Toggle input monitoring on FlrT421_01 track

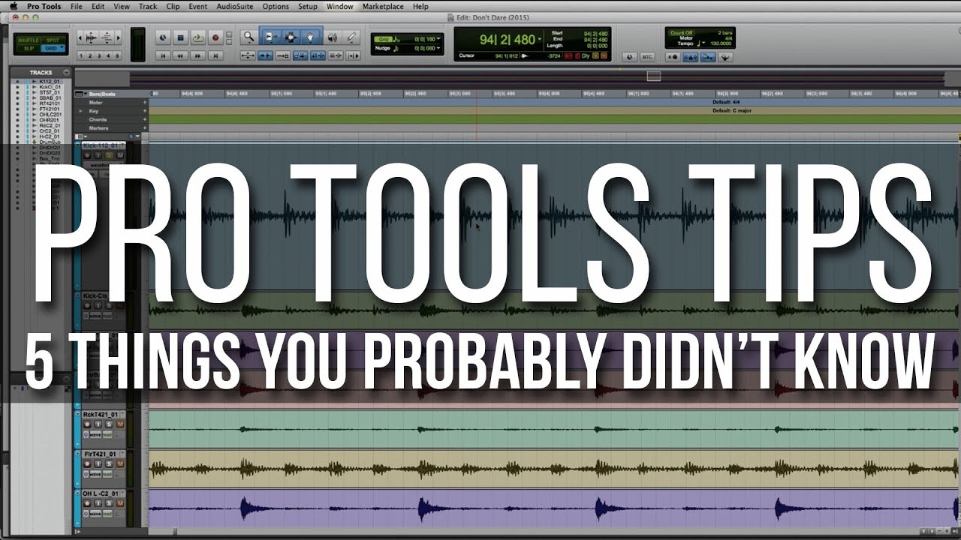tap(98, 463)
